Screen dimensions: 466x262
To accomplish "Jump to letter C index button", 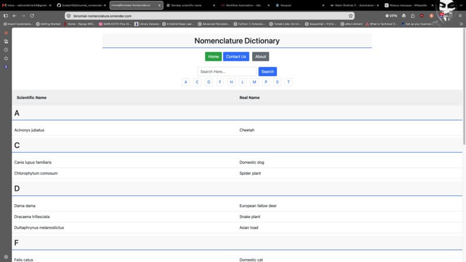I will [197, 82].
